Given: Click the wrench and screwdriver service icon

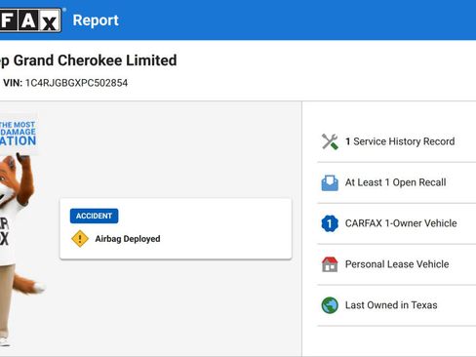Looking at the screenshot, I should tap(330, 141).
